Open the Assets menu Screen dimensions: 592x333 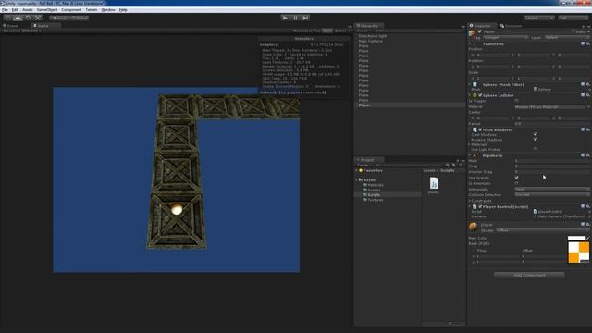28,10
